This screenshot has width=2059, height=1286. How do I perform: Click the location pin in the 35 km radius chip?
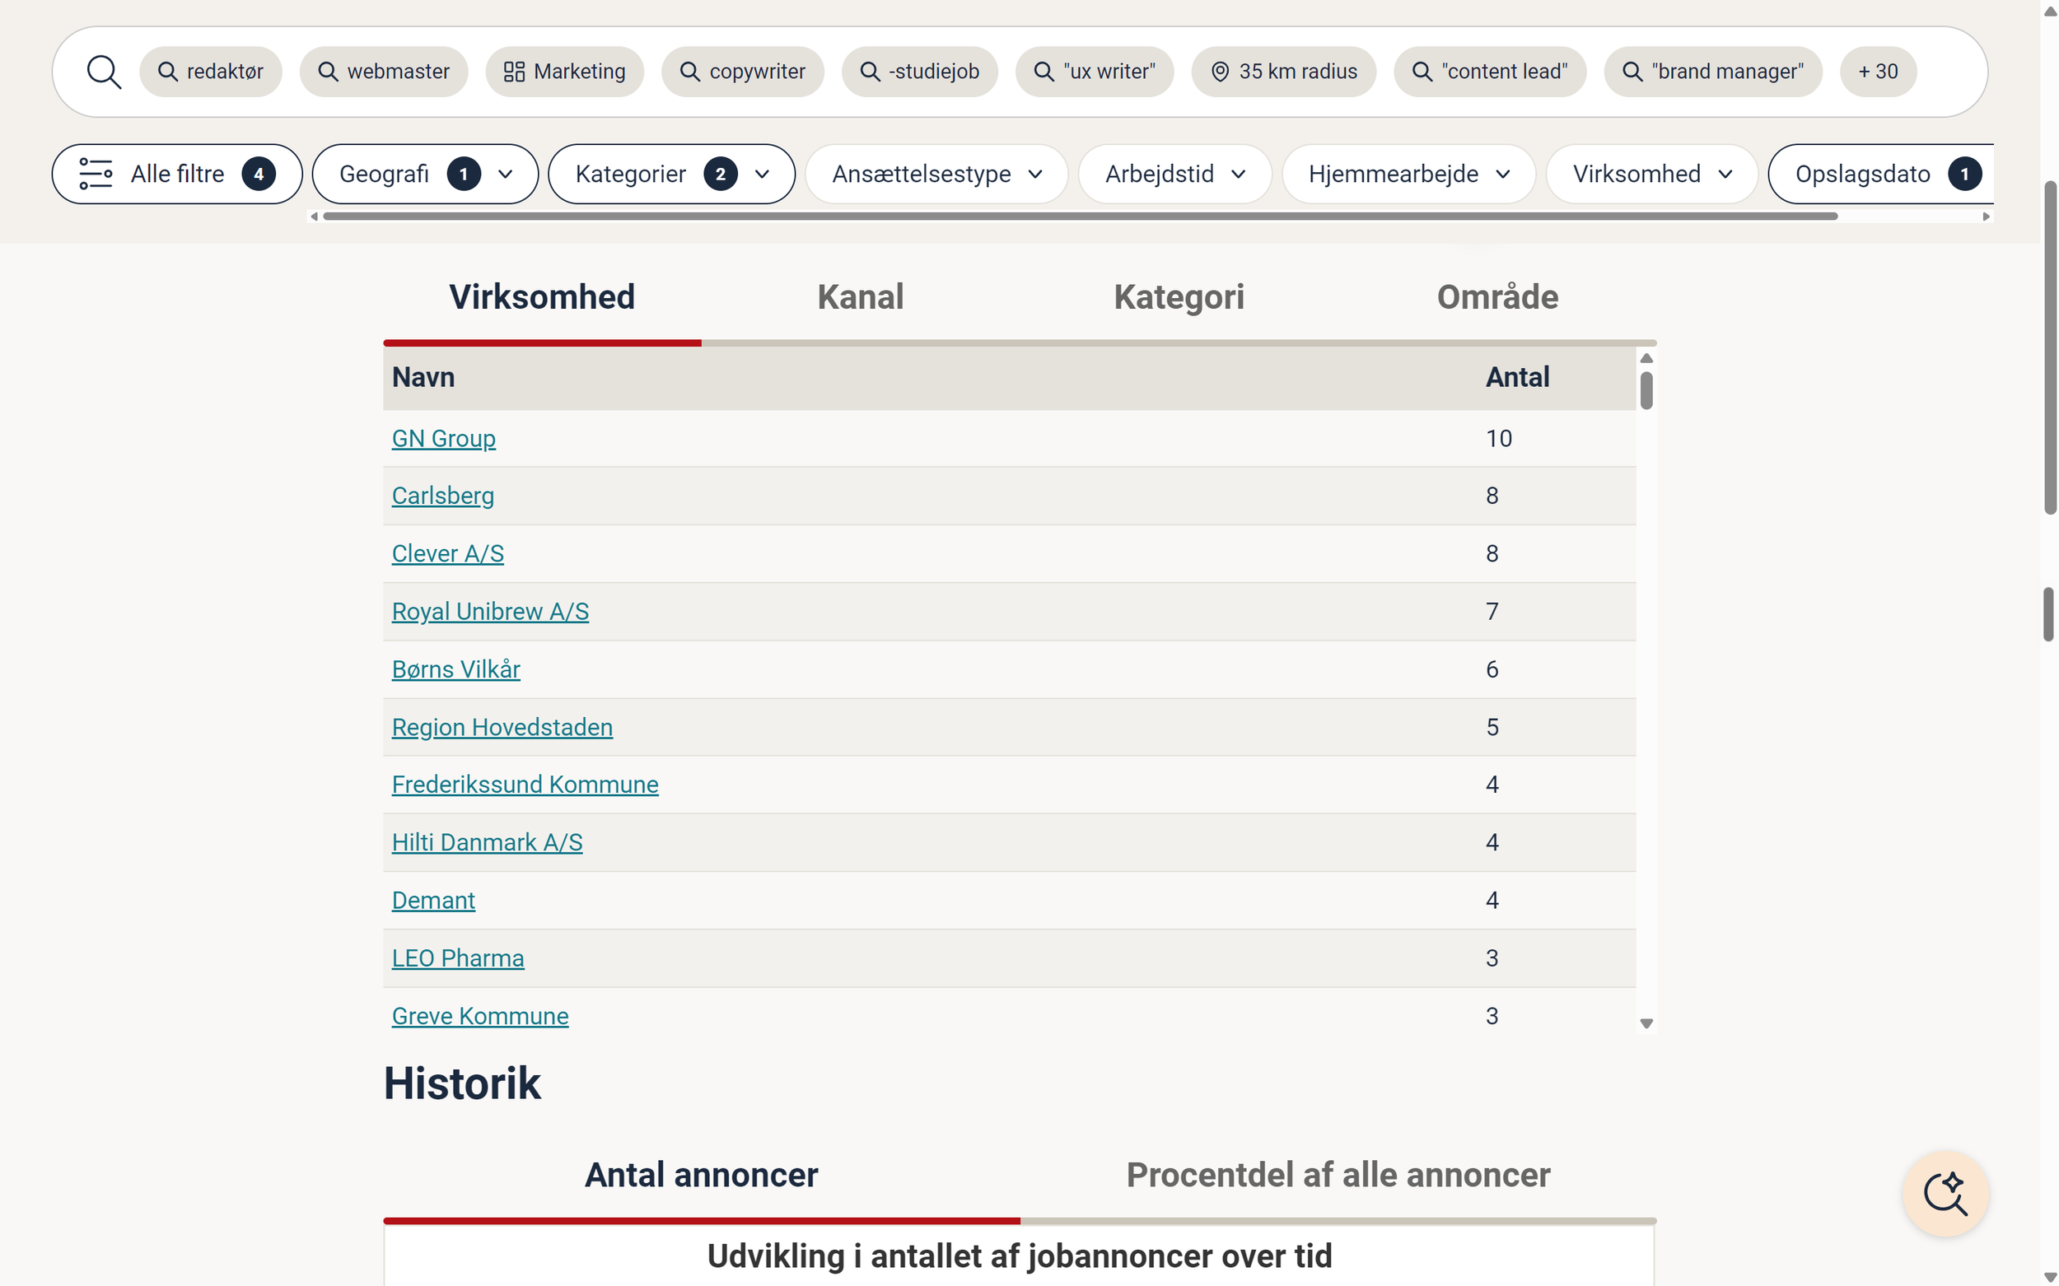[x=1219, y=72]
